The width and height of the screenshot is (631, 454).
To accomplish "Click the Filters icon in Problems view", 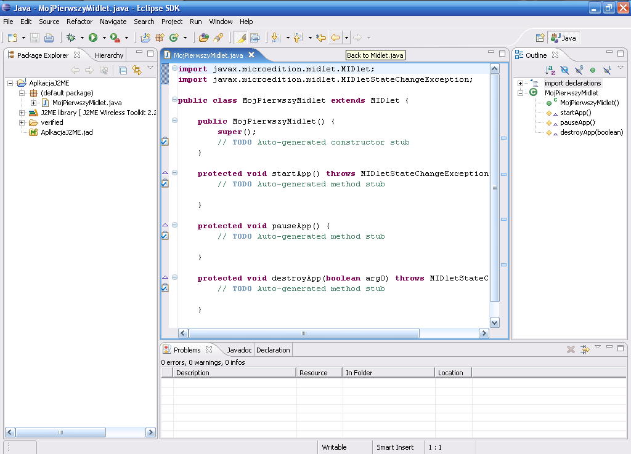I will pyautogui.click(x=585, y=349).
